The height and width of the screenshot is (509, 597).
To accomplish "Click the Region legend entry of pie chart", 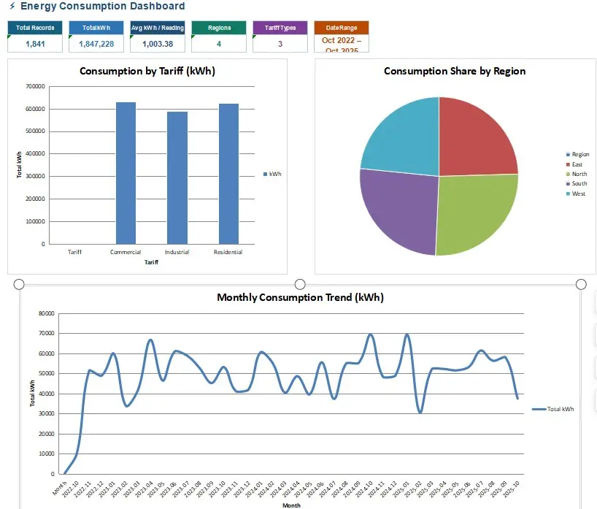I will pos(577,154).
